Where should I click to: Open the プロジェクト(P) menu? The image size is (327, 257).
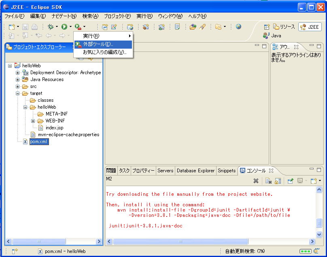[x=117, y=16]
